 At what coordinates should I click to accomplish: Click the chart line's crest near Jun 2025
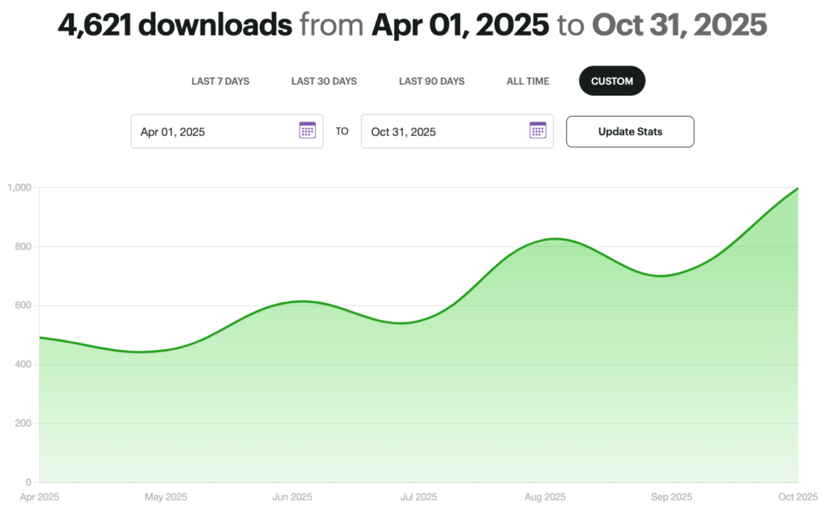click(x=301, y=301)
